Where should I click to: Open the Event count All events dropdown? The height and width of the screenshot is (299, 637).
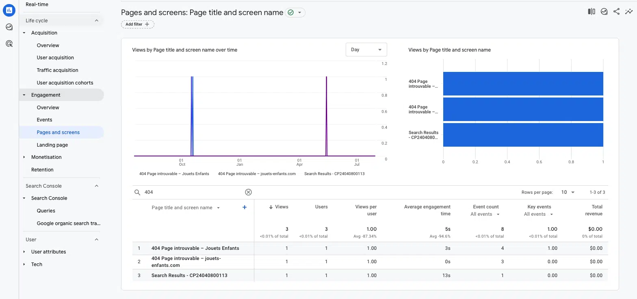485,214
